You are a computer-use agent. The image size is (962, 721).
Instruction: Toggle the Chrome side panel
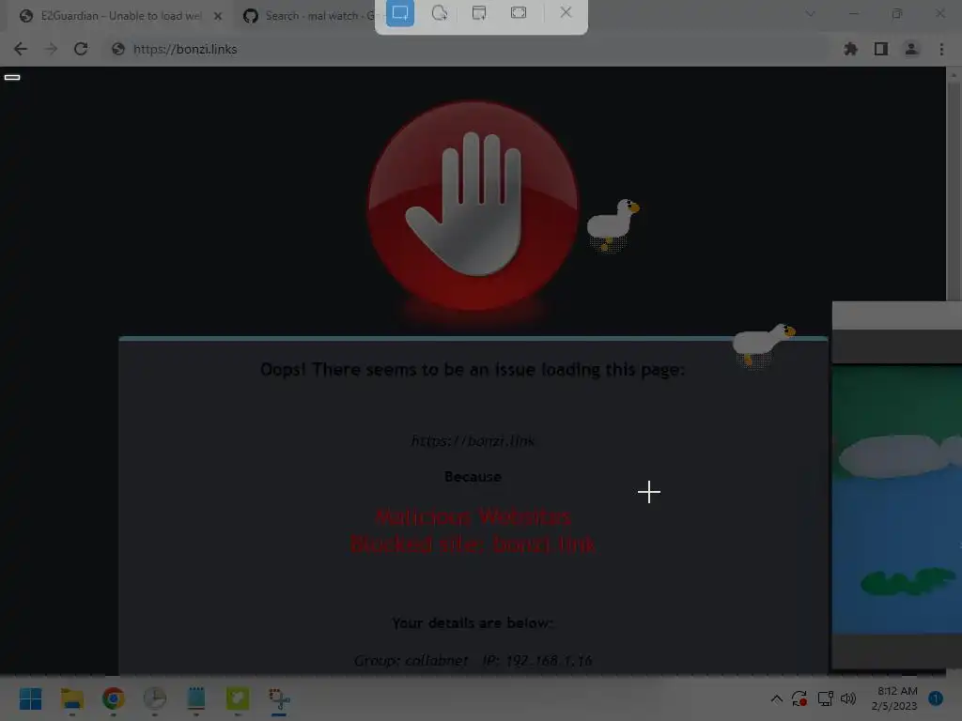(x=881, y=49)
